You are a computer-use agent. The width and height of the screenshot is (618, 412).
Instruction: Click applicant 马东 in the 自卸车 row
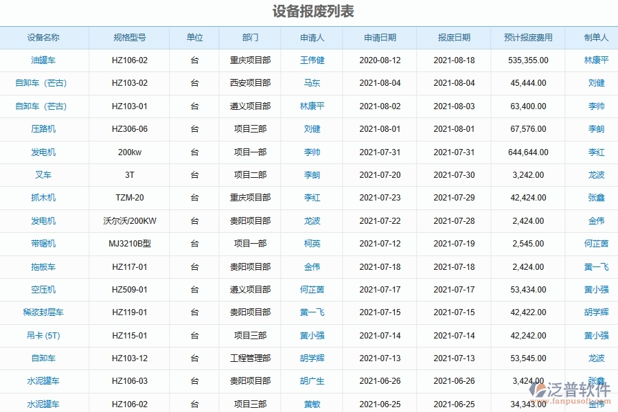coord(310,83)
